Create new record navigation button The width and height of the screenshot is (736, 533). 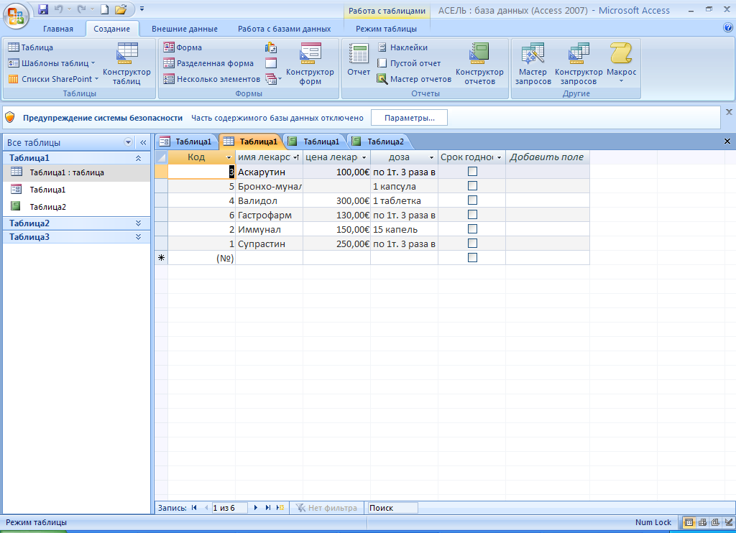[280, 508]
